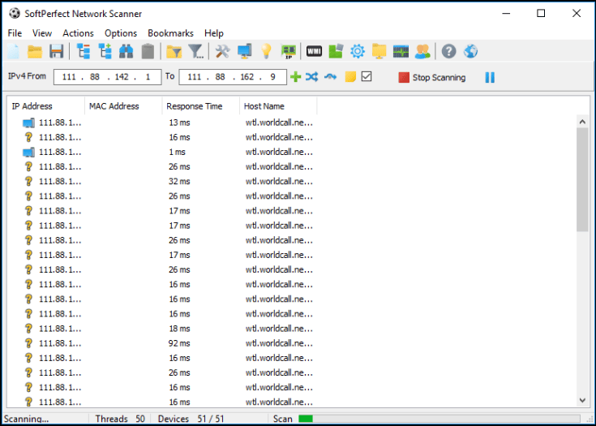Click the Scanning... status bar text

pos(26,419)
